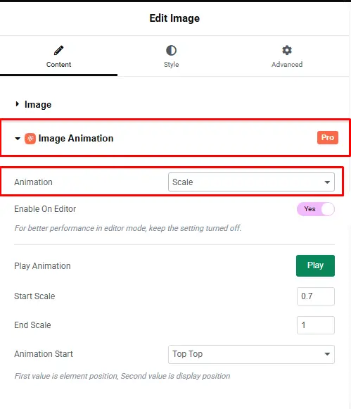Open the Animation dropdown set to Scale

coord(251,182)
